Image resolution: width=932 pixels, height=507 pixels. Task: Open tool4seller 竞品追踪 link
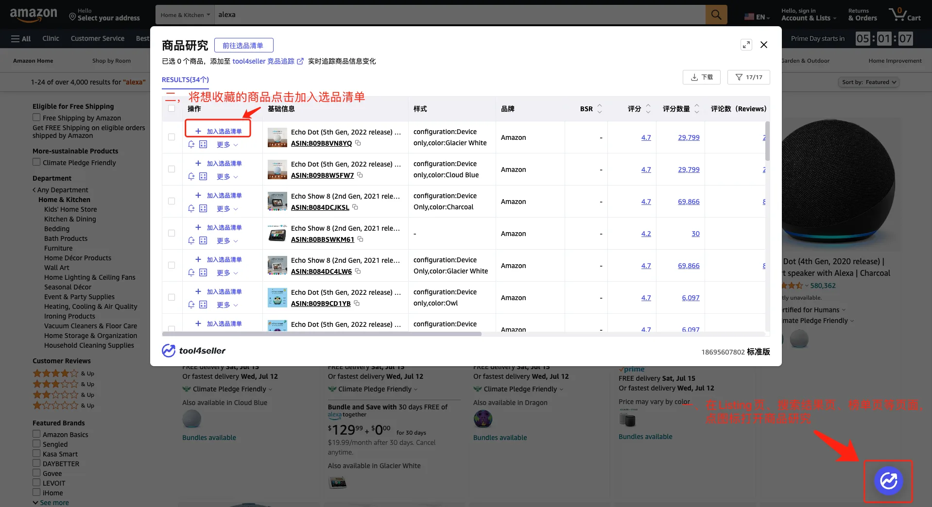pos(268,61)
